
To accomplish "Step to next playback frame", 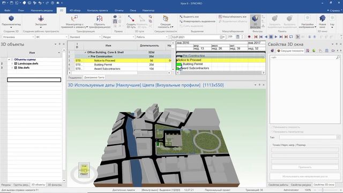I will (281, 37).
